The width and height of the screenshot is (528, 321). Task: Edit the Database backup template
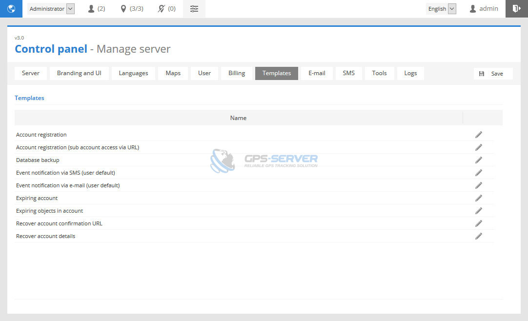coord(478,160)
